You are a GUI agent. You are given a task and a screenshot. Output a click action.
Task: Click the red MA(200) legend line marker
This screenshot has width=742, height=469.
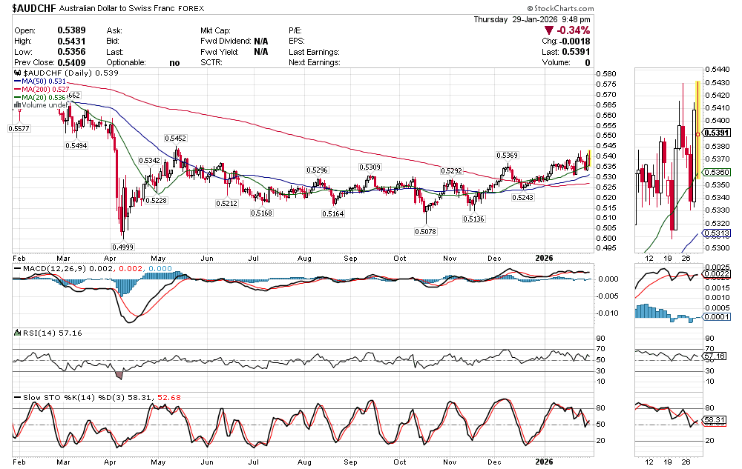click(17, 89)
